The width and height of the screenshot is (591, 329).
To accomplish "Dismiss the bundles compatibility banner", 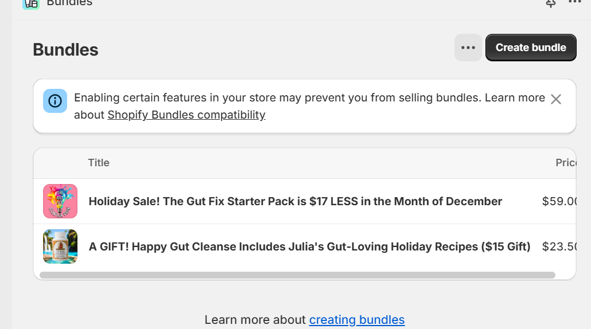I will pos(556,99).
